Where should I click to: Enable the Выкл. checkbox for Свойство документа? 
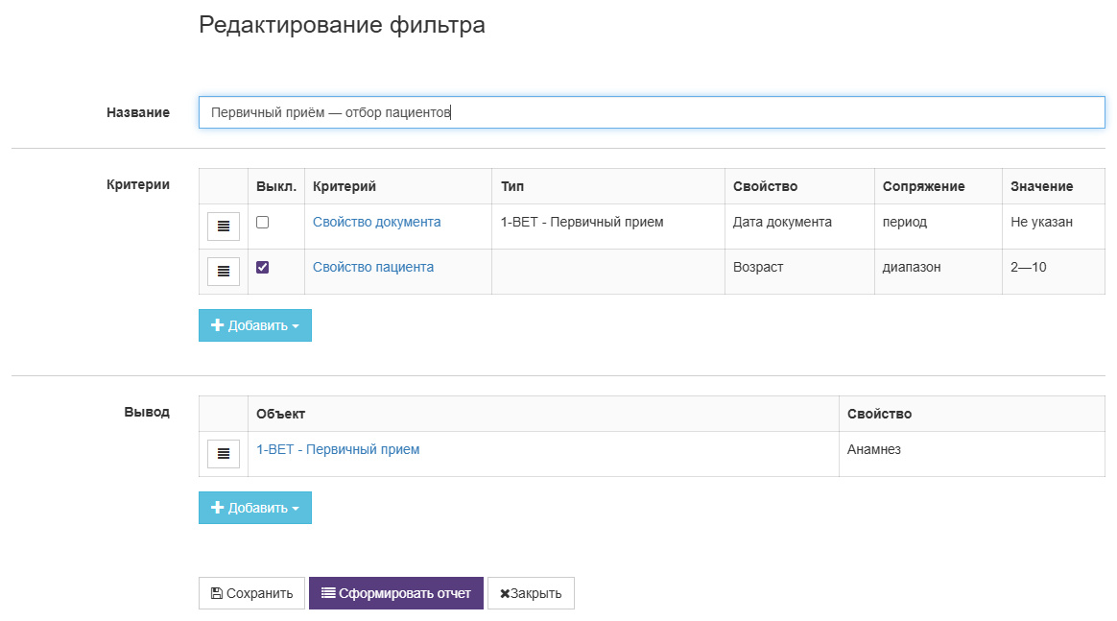coord(263,222)
